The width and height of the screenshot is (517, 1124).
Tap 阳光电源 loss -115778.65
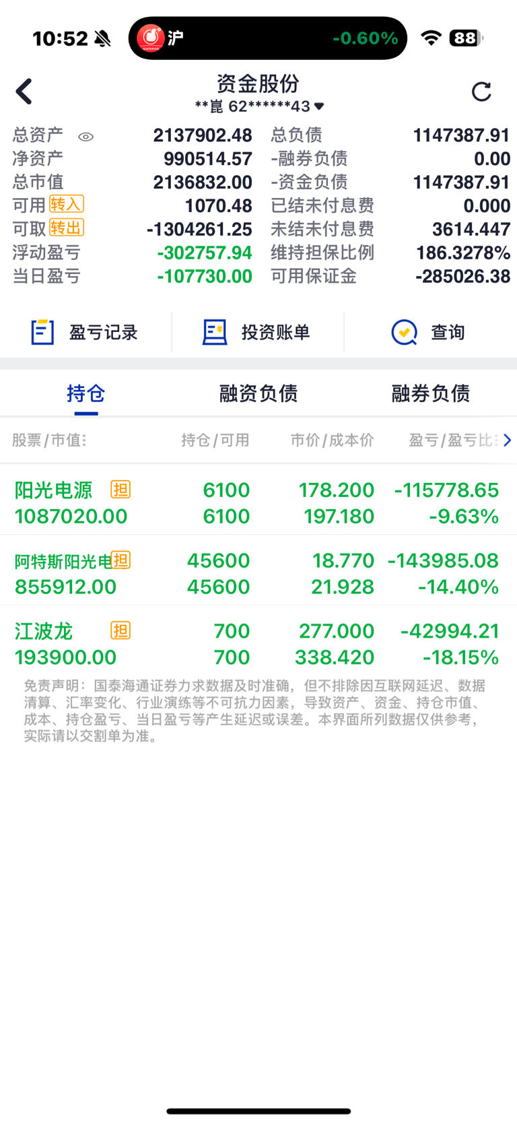[447, 490]
